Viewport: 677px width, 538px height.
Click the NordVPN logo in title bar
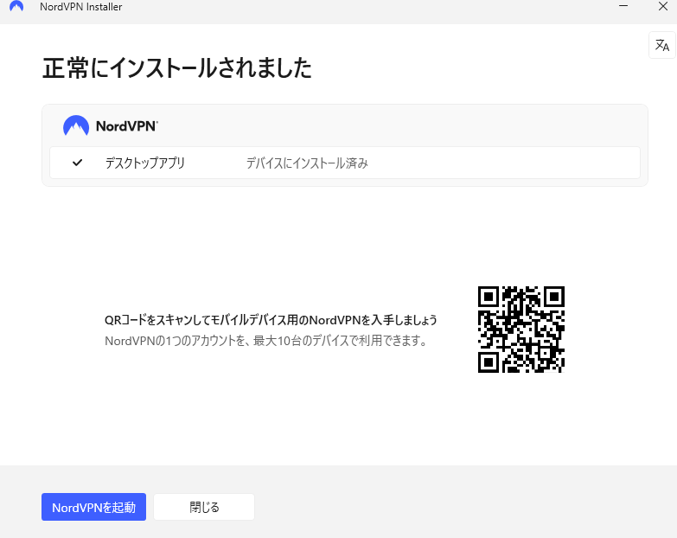[16, 6]
